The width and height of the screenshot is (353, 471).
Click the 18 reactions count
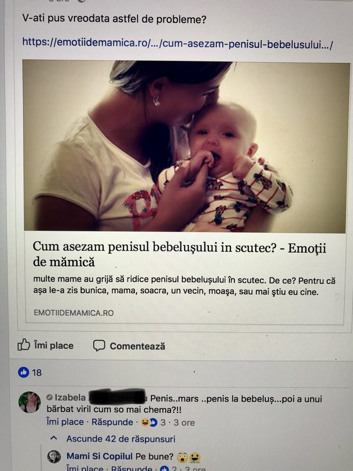[37, 373]
